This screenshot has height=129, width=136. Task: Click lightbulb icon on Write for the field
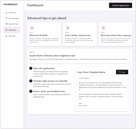[x=32, y=28]
